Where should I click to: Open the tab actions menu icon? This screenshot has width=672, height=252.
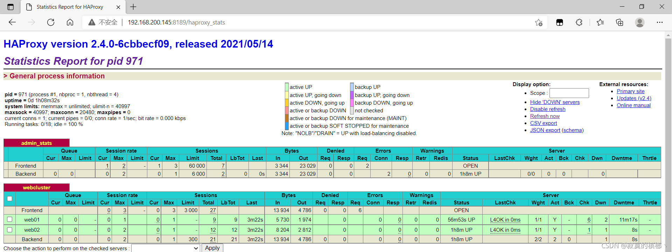point(10,7)
